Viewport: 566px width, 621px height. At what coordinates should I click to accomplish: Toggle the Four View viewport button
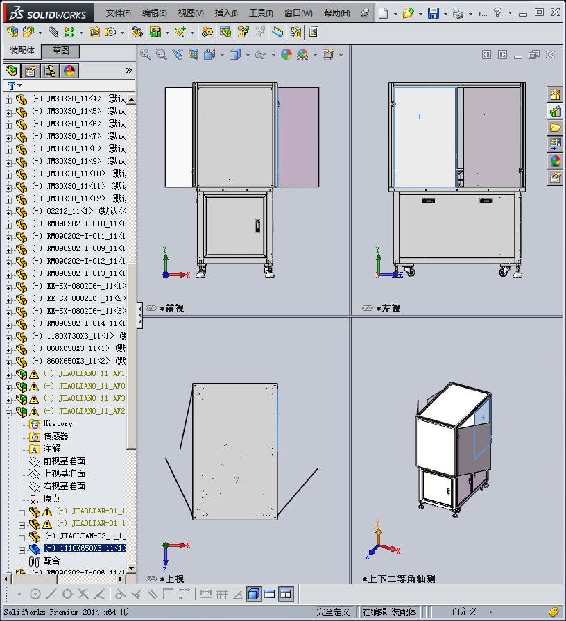[285, 594]
